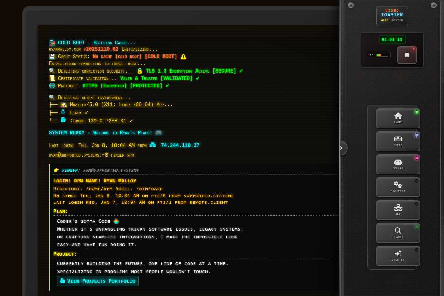Click the CPU usage meter bar

click(x=382, y=55)
